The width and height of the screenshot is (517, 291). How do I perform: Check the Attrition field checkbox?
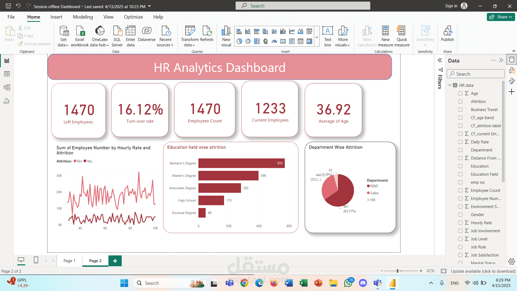(460, 101)
